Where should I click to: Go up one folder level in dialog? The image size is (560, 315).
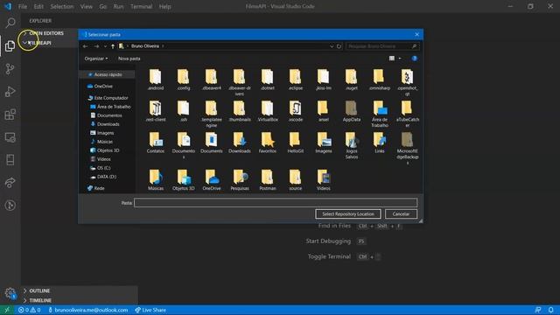pyautogui.click(x=113, y=46)
